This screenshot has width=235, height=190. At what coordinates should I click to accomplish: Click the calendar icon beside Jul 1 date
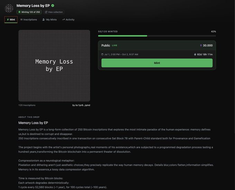coord(102,54)
